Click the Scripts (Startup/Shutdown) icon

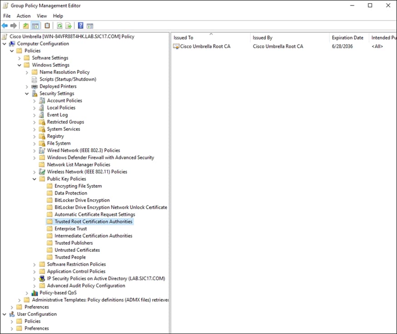click(x=35, y=79)
